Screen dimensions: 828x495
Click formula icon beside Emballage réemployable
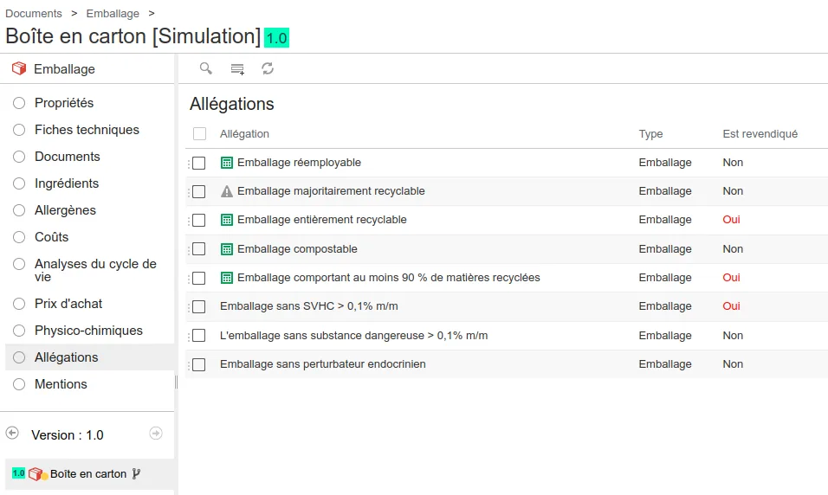pos(227,163)
